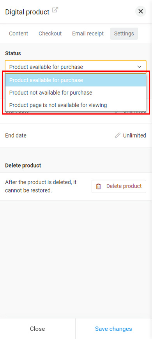
Task: Select Product not available for purchase option
Action: (76, 93)
